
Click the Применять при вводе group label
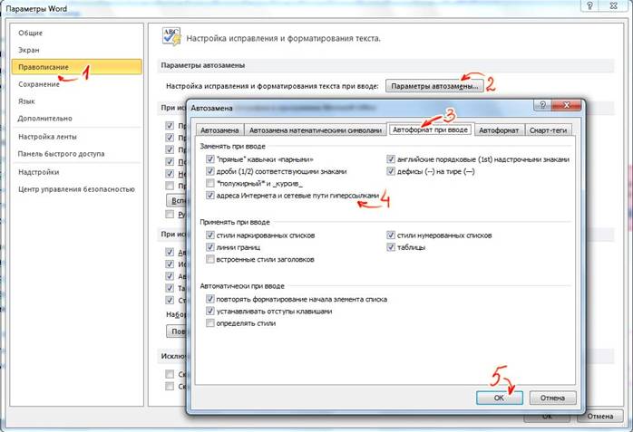pyautogui.click(x=235, y=222)
